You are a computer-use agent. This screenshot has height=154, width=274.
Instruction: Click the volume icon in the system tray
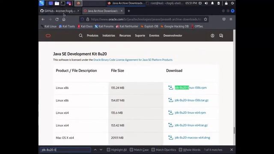tap(206, 3)
